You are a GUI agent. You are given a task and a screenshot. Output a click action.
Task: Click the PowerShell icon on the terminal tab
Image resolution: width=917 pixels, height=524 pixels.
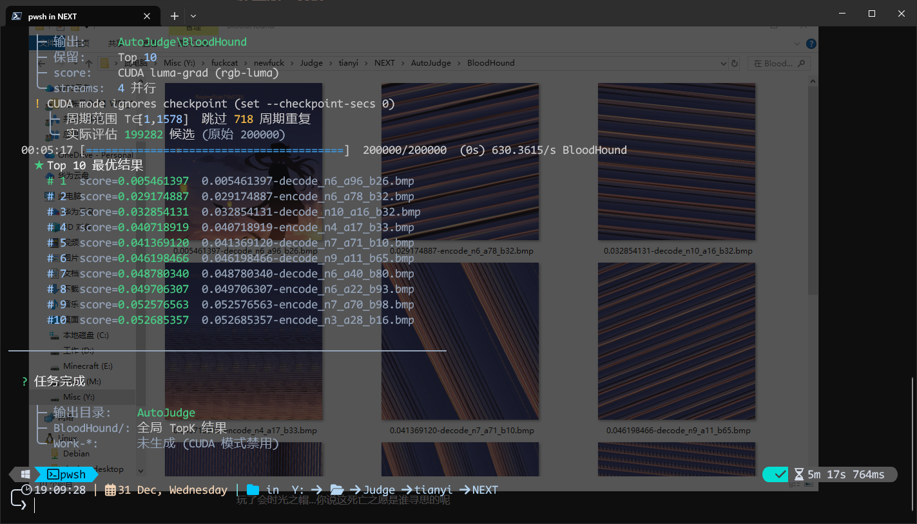pos(17,16)
